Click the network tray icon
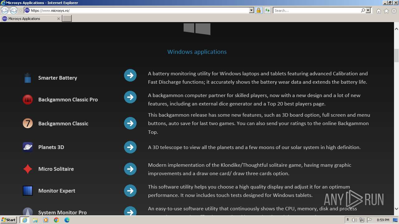This screenshot has height=224, width=399. click(362, 220)
